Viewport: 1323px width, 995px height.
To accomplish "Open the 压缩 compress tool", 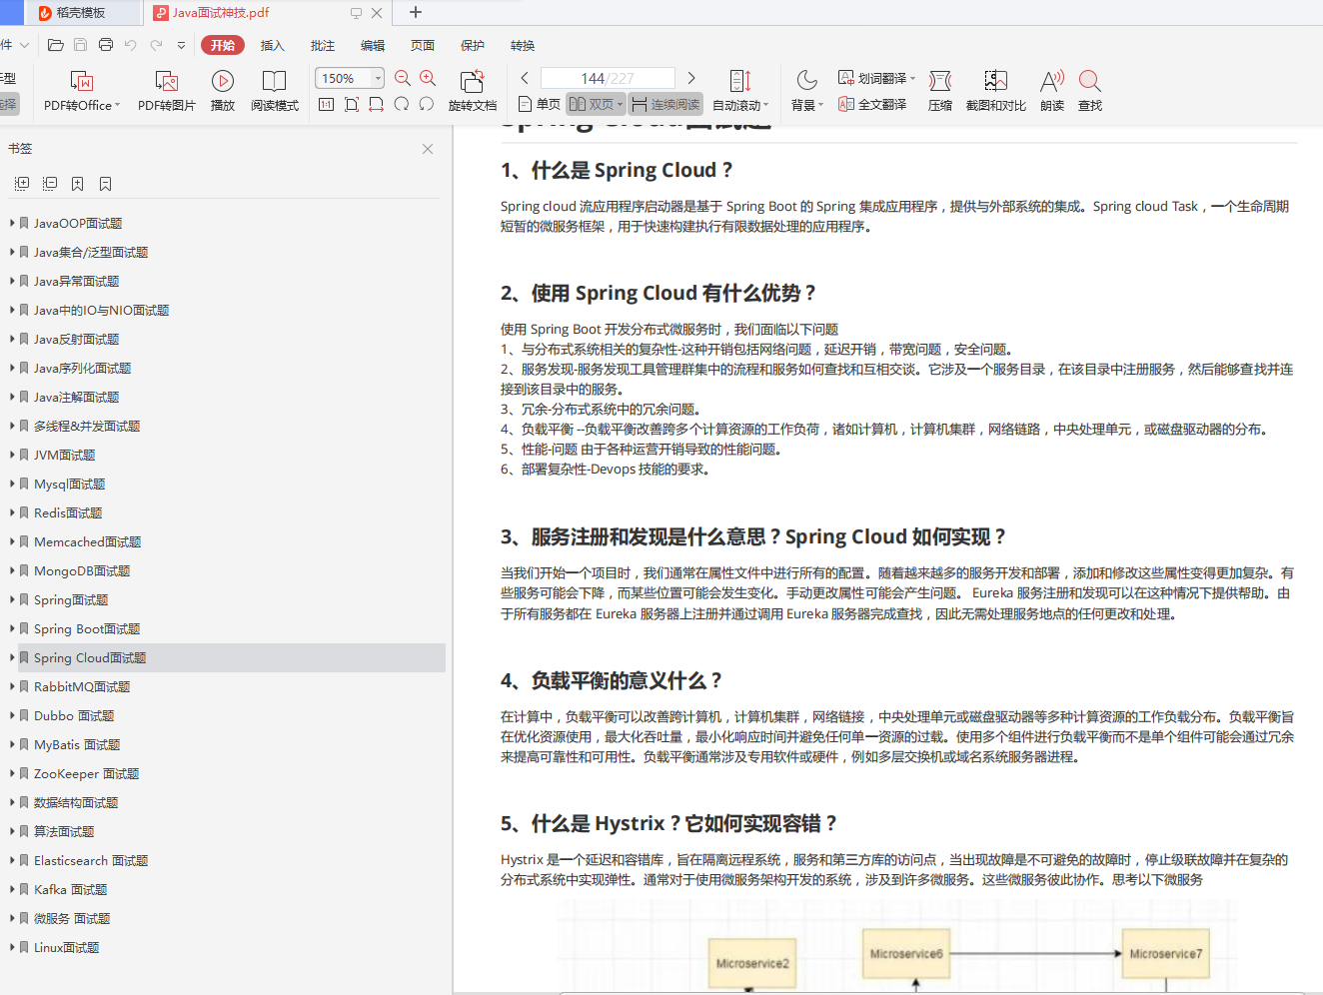I will point(940,91).
